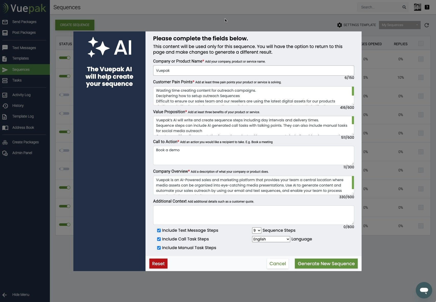Click the search magnifier icon
The width and height of the screenshot is (436, 302).
click(x=404, y=7)
